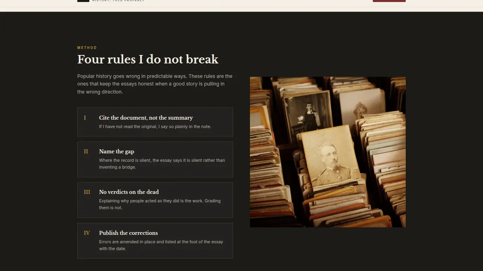
Task: Click the paragraph starting 'Popular history goes wrong'
Action: pyautogui.click(x=155, y=84)
